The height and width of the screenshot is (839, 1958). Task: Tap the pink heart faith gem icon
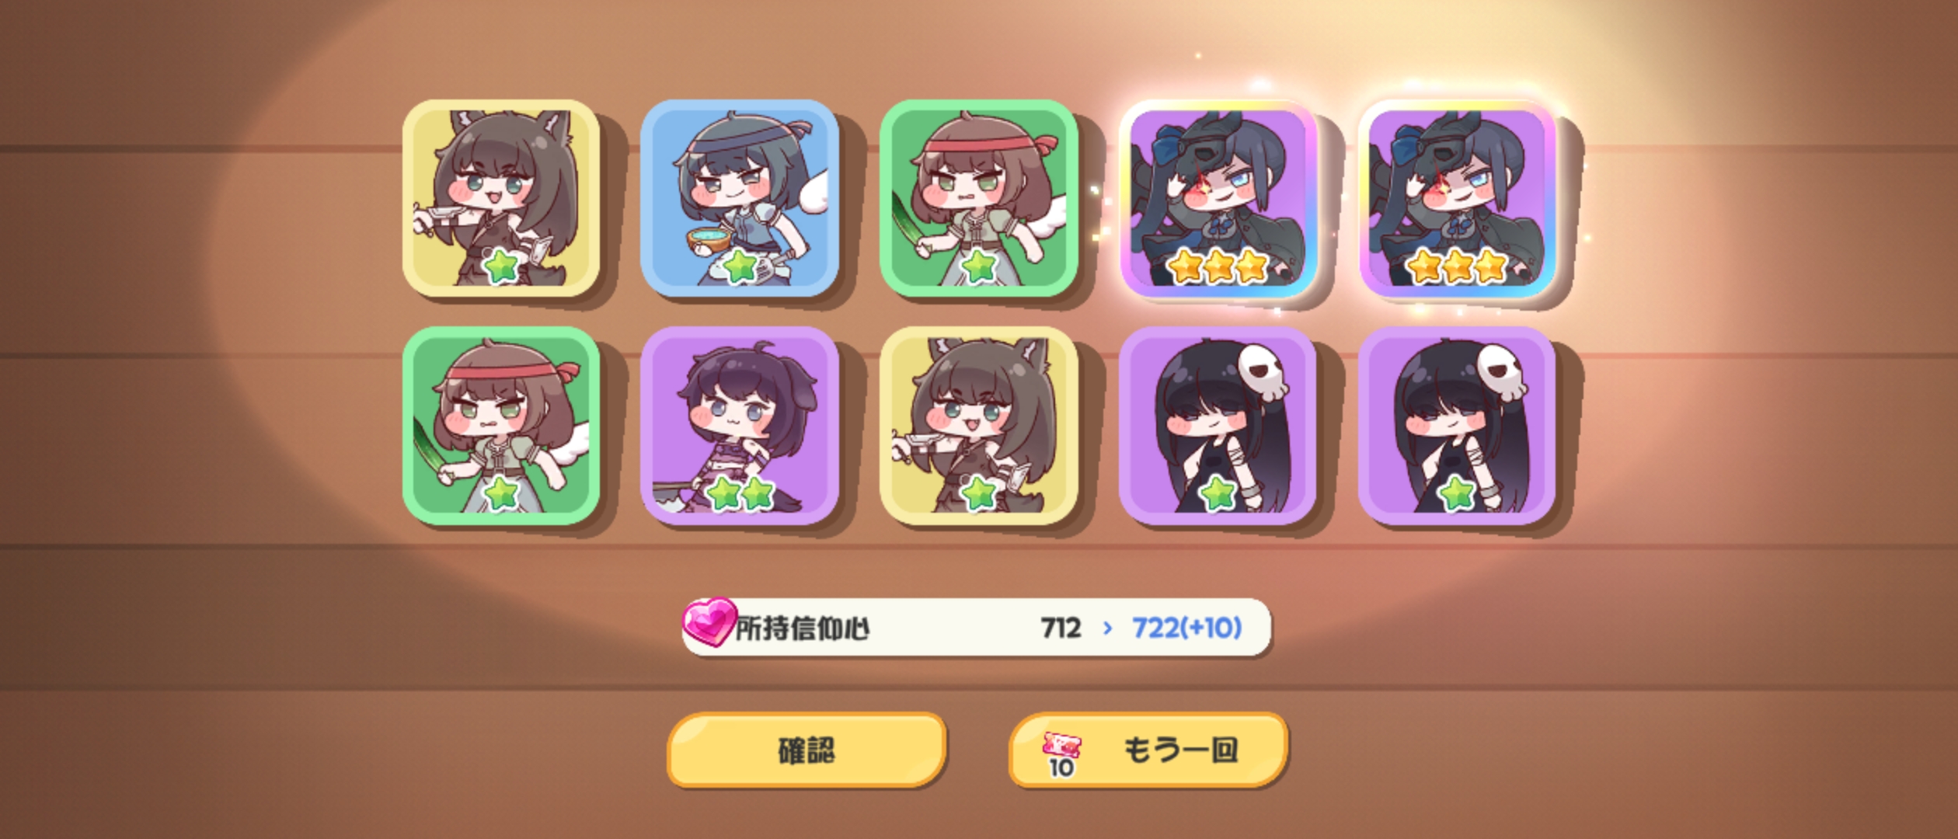(709, 623)
